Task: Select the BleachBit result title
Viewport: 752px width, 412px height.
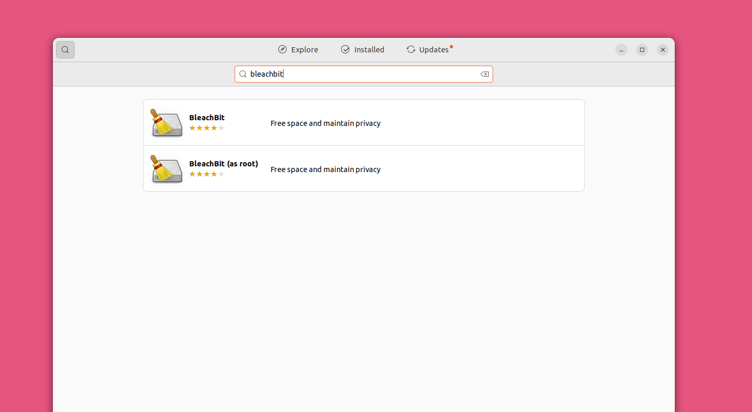Action: click(x=207, y=118)
